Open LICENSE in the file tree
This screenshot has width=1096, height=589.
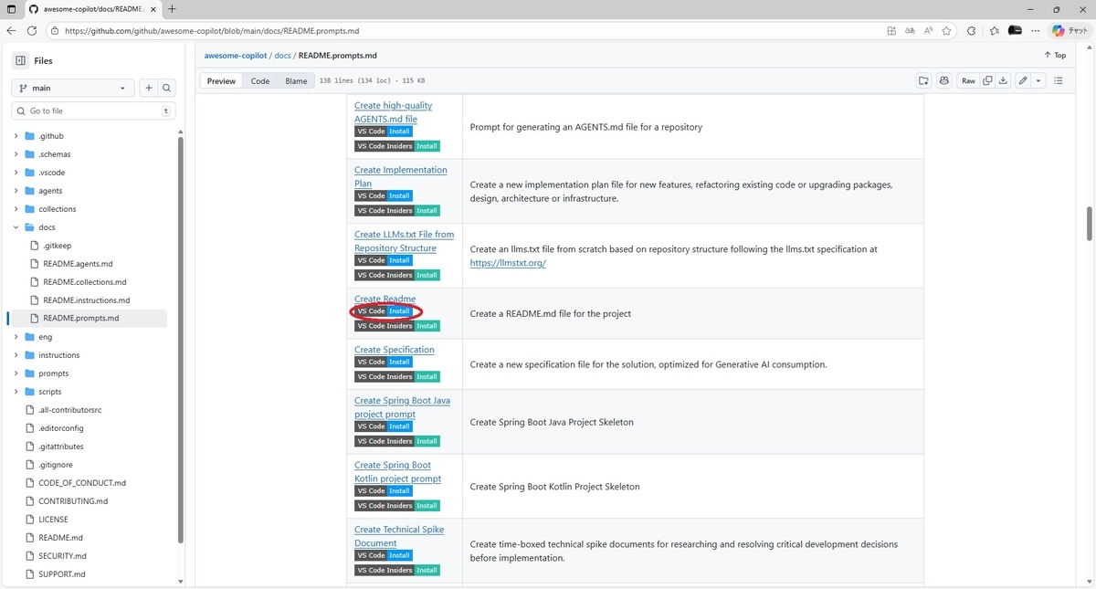[x=53, y=520]
